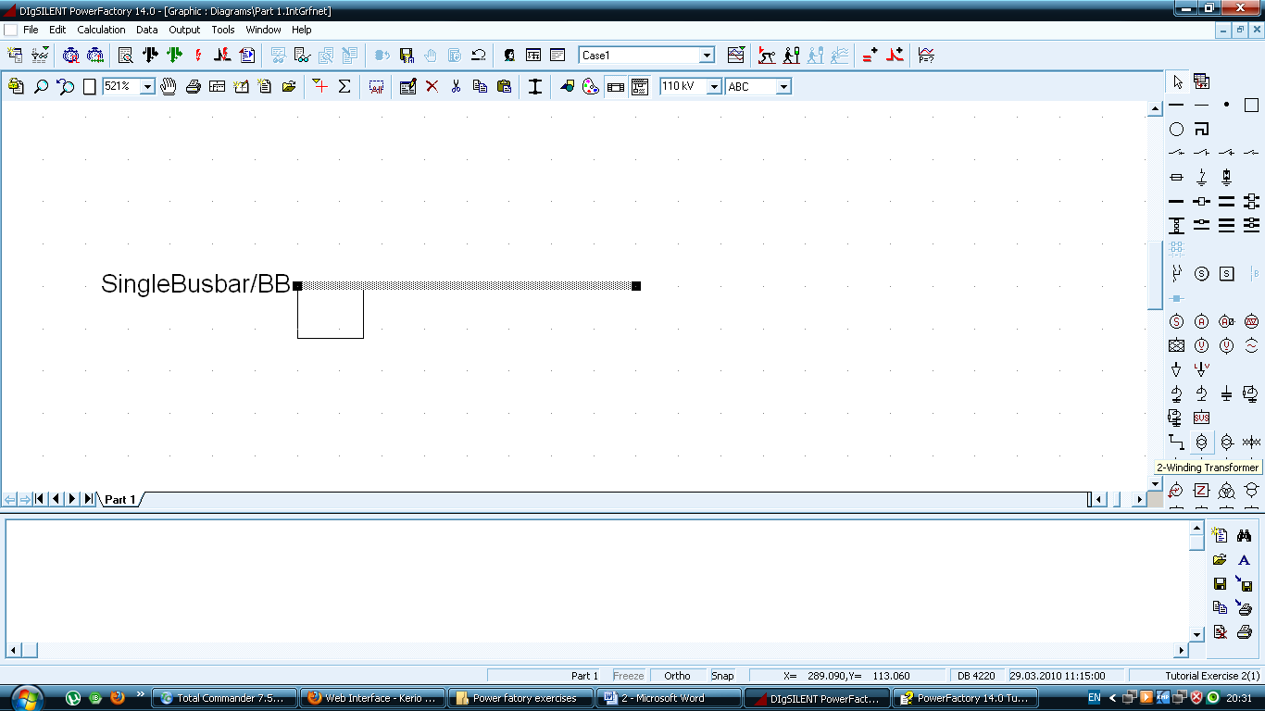
Task: Select the SVS static var system element
Action: pos(1201,418)
